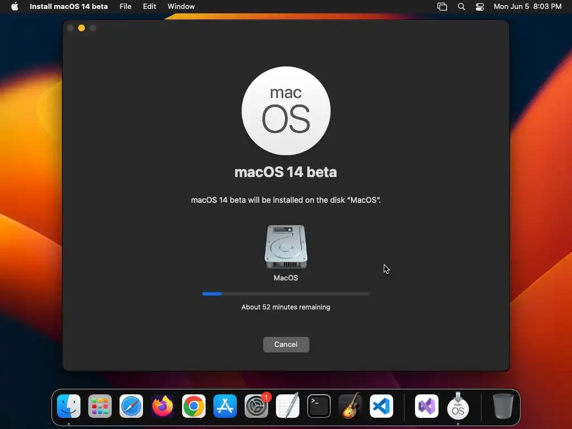The image size is (572, 429).
Task: Open Finder from the Dock
Action: pos(69,406)
